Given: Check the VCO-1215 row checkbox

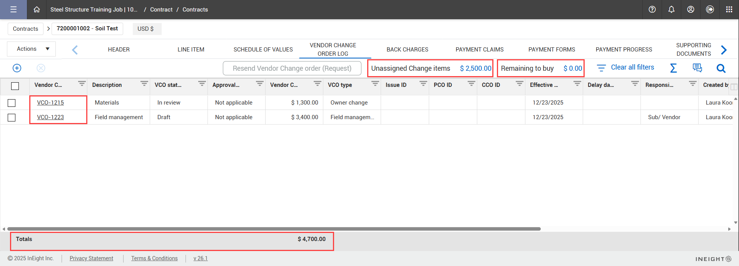Looking at the screenshot, I should tap(12, 103).
